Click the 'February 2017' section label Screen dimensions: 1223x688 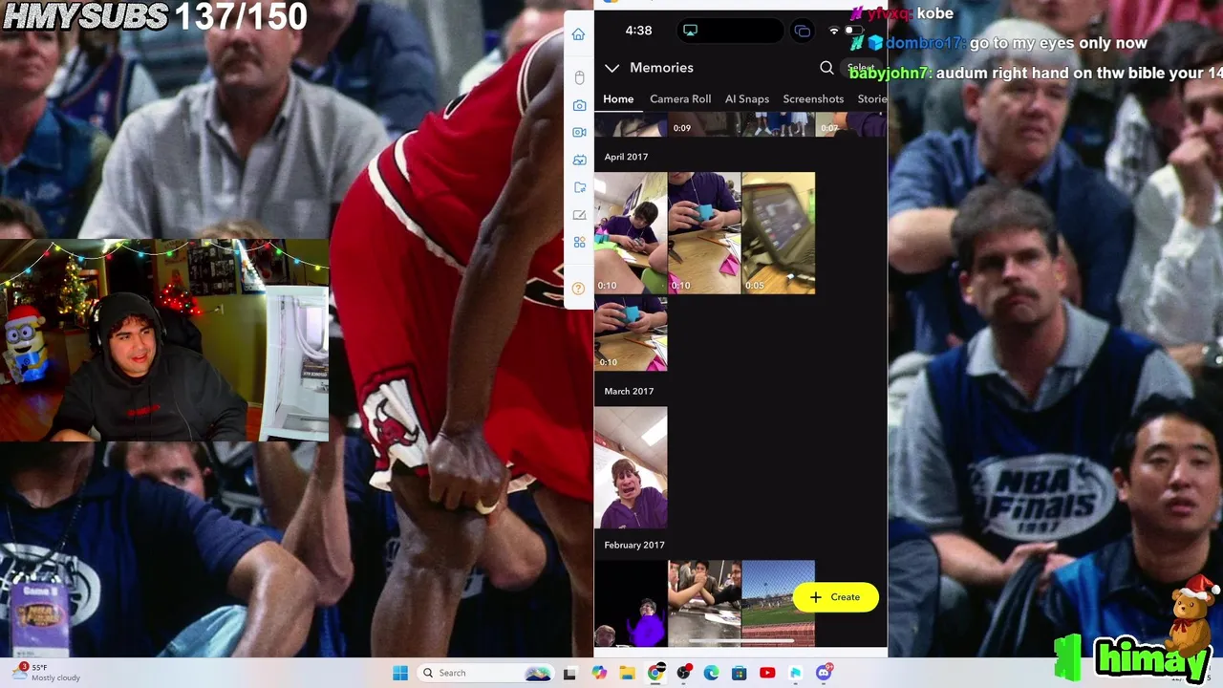(x=634, y=545)
